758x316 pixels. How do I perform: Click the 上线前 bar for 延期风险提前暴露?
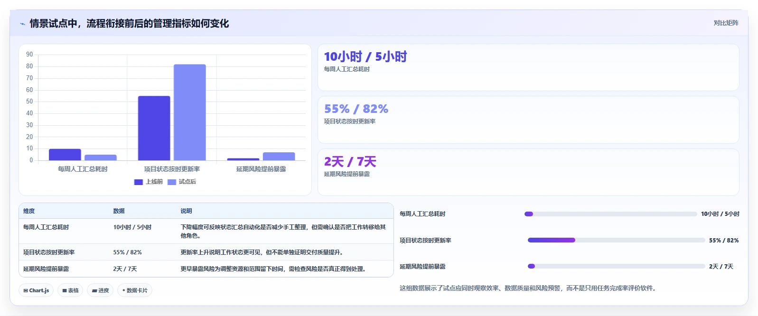pos(243,159)
